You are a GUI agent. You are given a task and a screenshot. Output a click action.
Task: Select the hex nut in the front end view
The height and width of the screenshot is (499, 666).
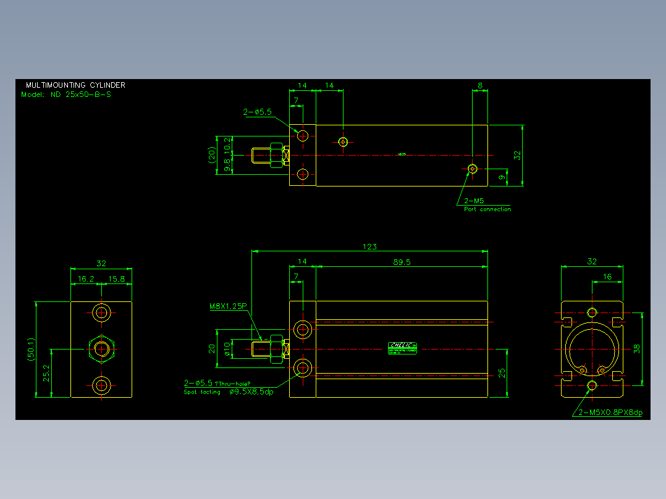(101, 349)
